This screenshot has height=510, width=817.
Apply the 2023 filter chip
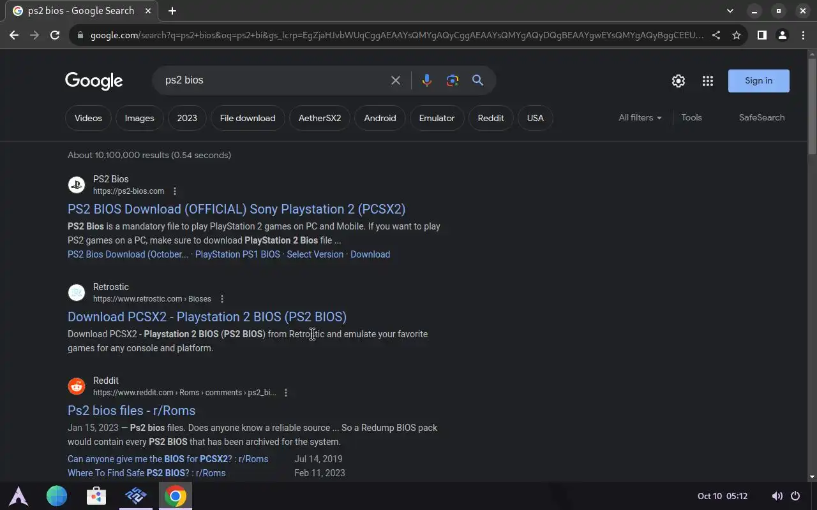tap(187, 118)
